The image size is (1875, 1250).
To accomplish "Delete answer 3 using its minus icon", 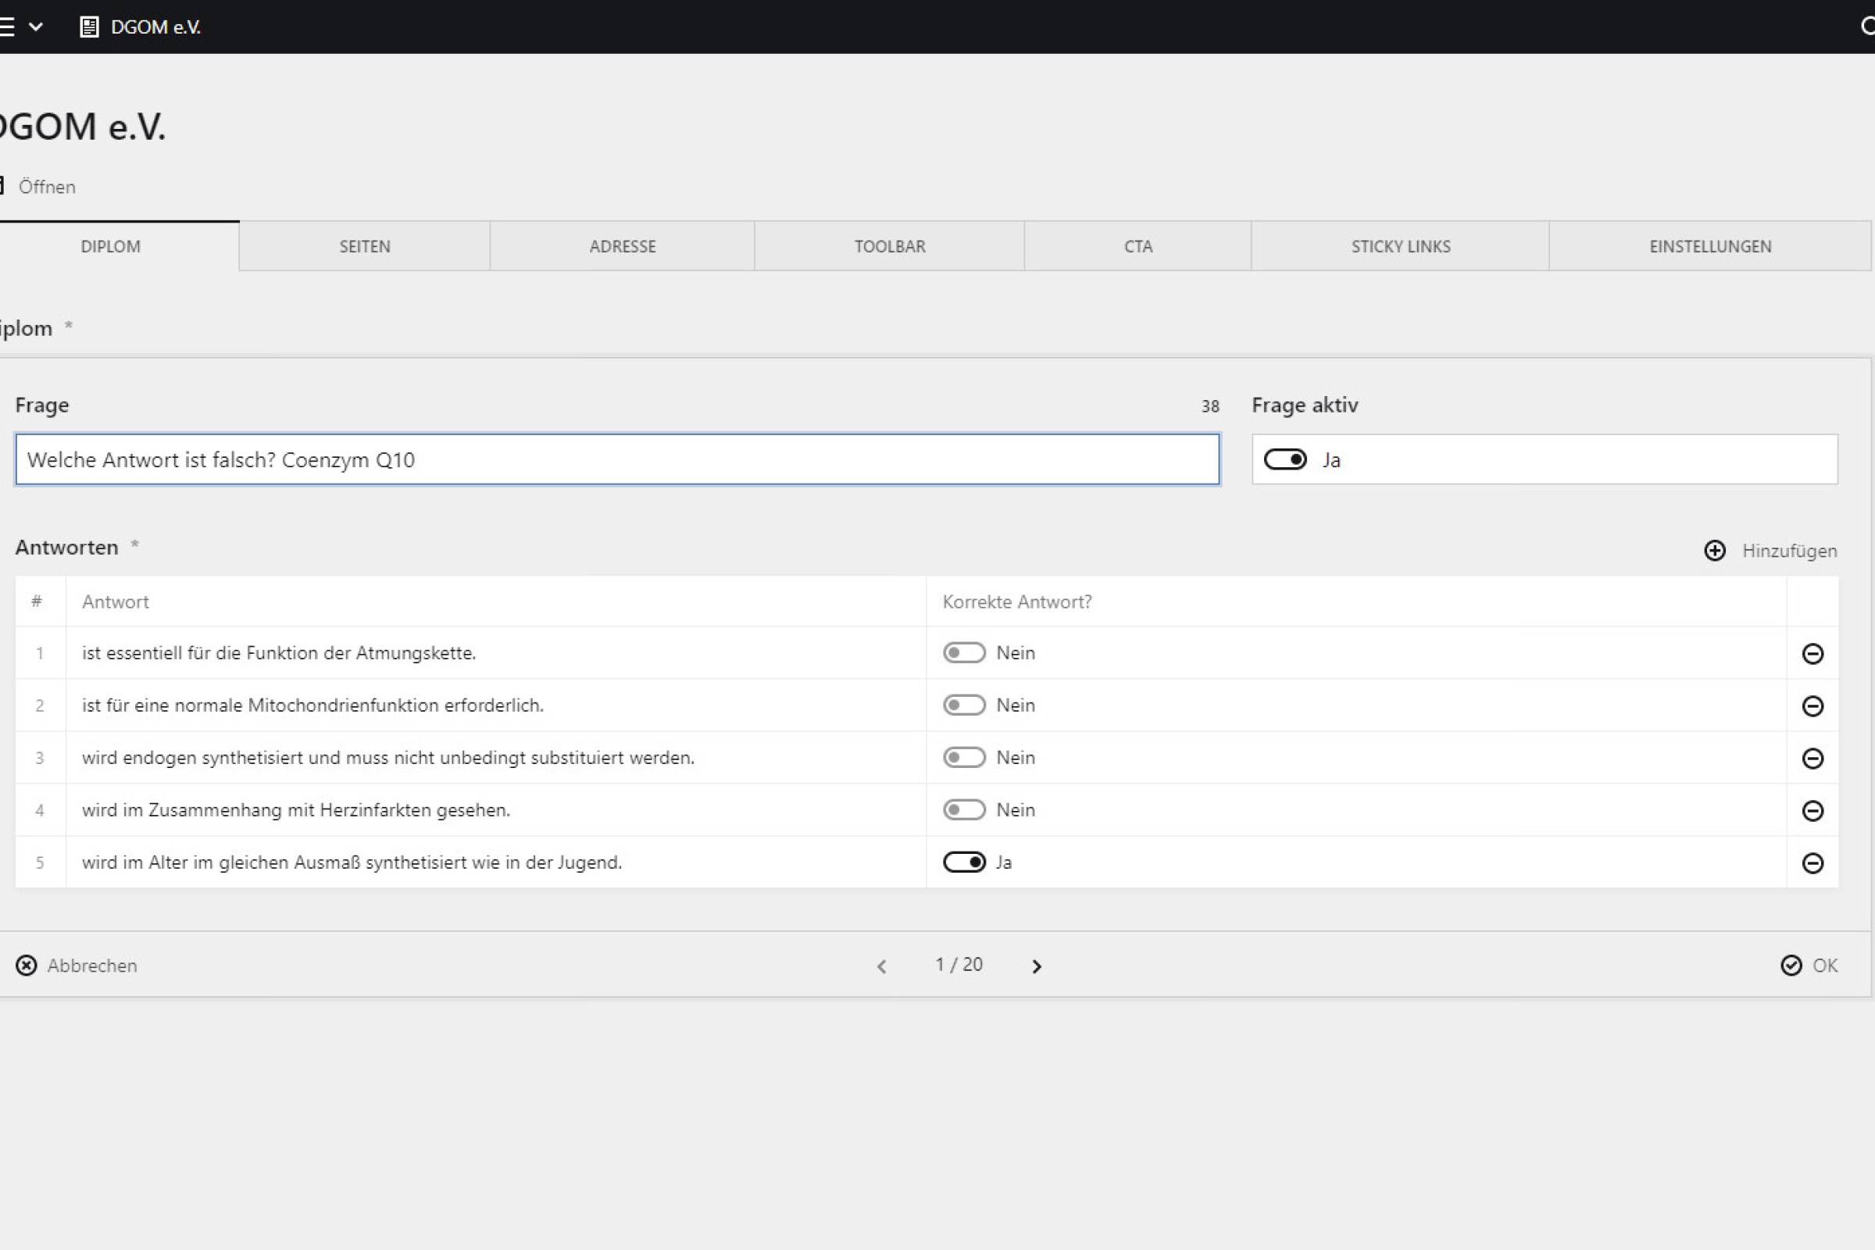I will pyautogui.click(x=1812, y=758).
